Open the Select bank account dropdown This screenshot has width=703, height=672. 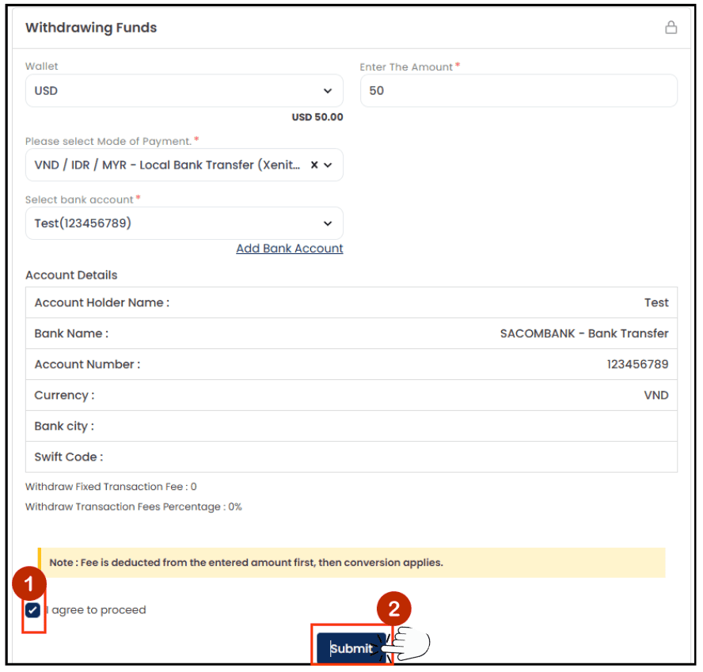[184, 223]
